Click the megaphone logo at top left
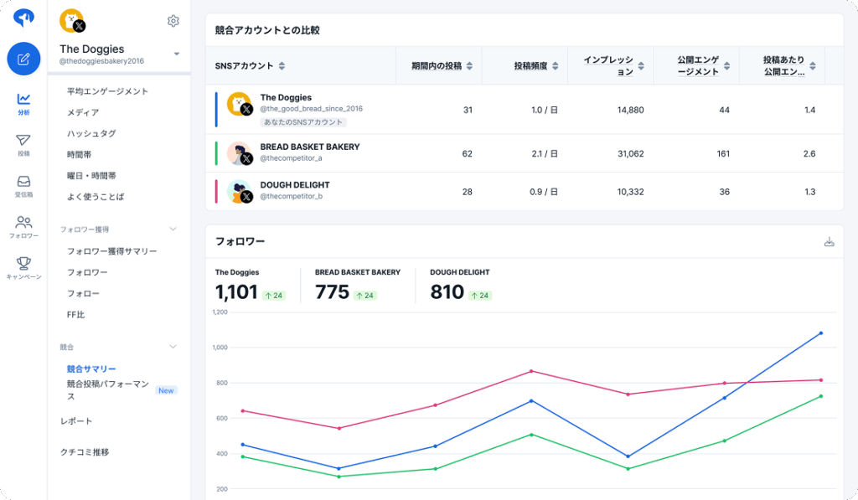Screen dimensions: 858x500 click(23, 18)
